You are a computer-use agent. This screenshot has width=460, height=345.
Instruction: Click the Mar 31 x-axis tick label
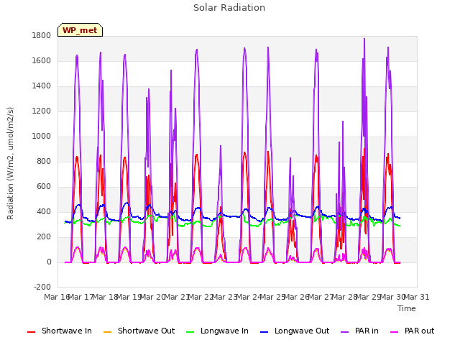click(417, 297)
